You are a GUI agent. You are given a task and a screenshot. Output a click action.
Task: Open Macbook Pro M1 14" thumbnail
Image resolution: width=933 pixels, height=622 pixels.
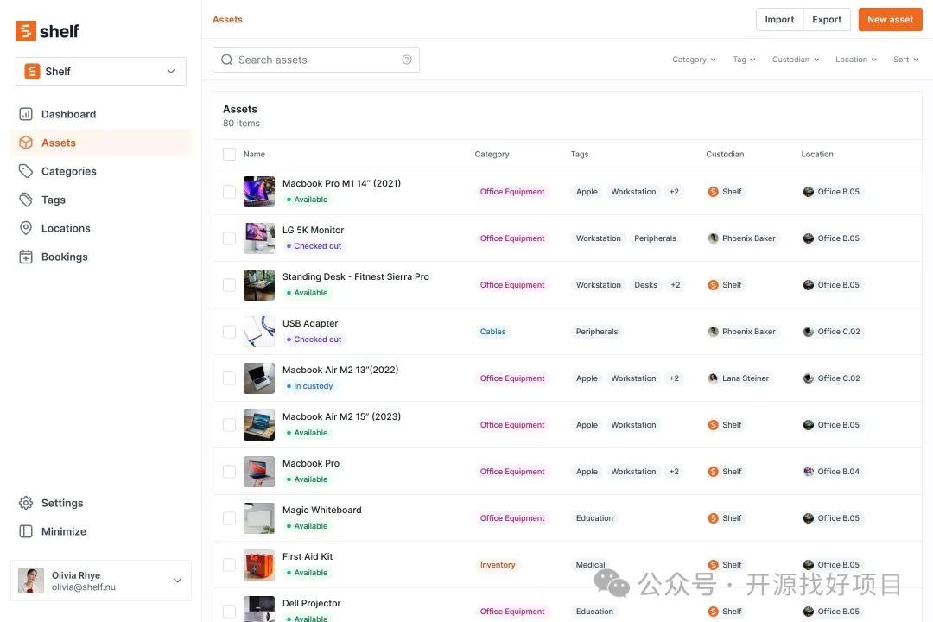(x=259, y=192)
